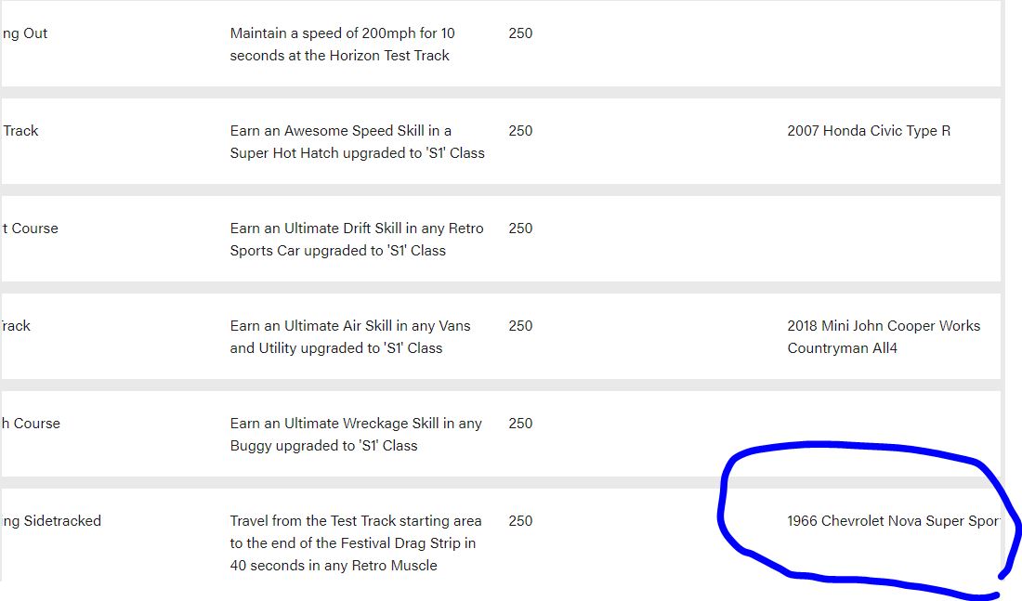
Task: Click the '2007 Honda Civic Type R' text
Action: [868, 130]
